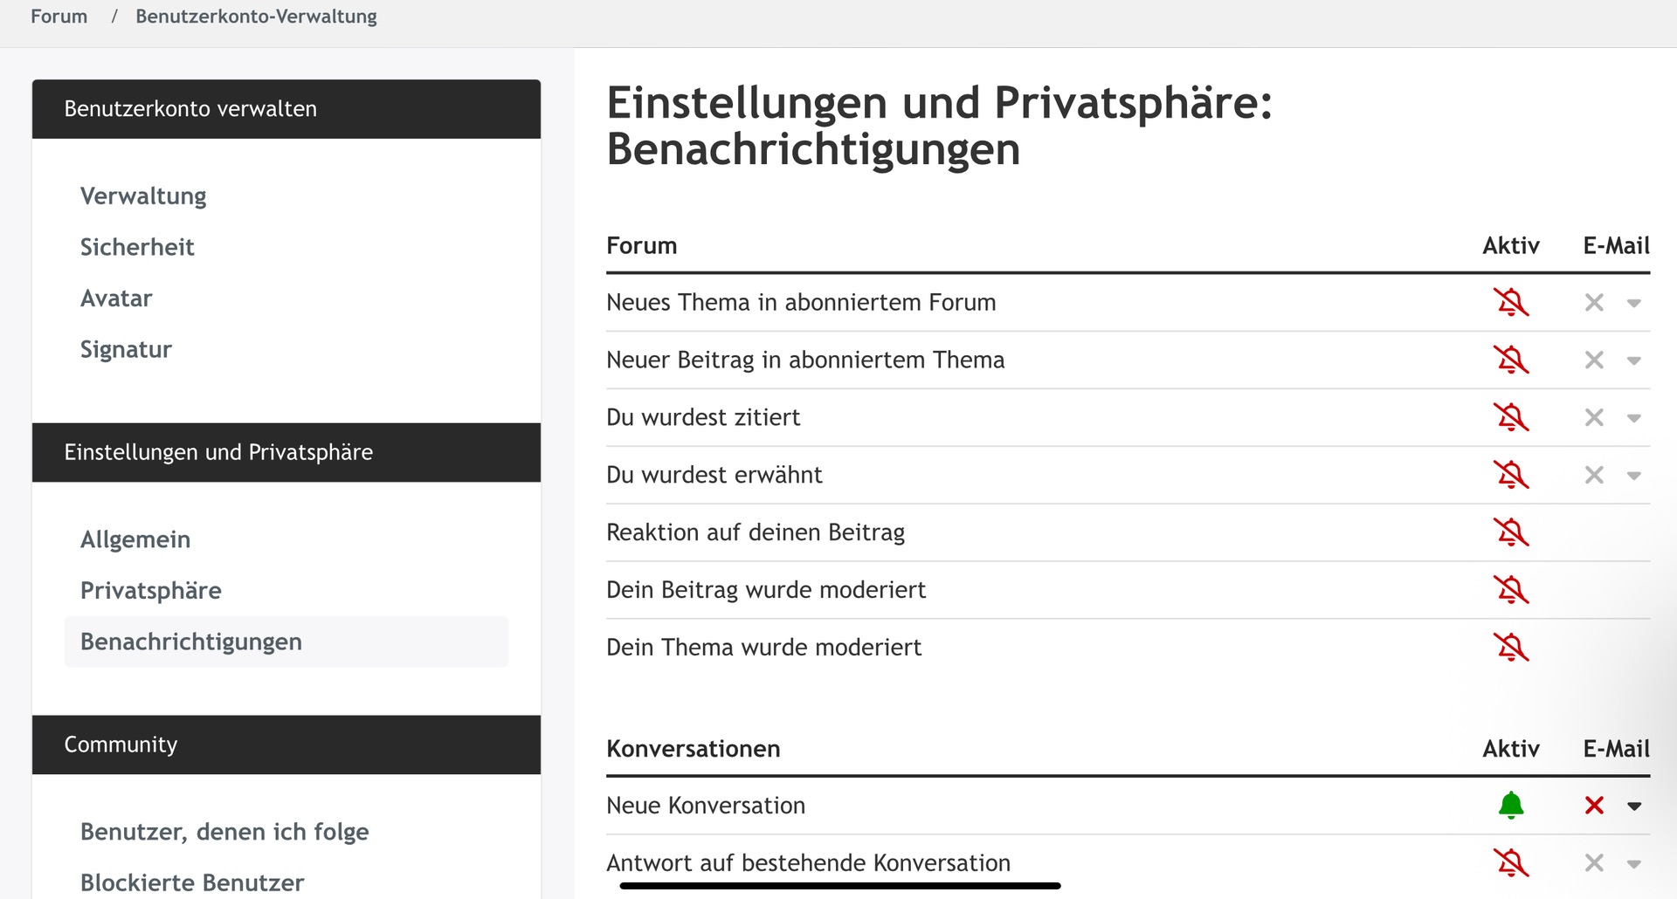Go to Forum breadcrumb link
Screen dimensions: 1677x899
[59, 17]
